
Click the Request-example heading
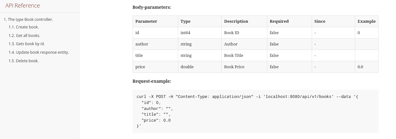click(152, 81)
